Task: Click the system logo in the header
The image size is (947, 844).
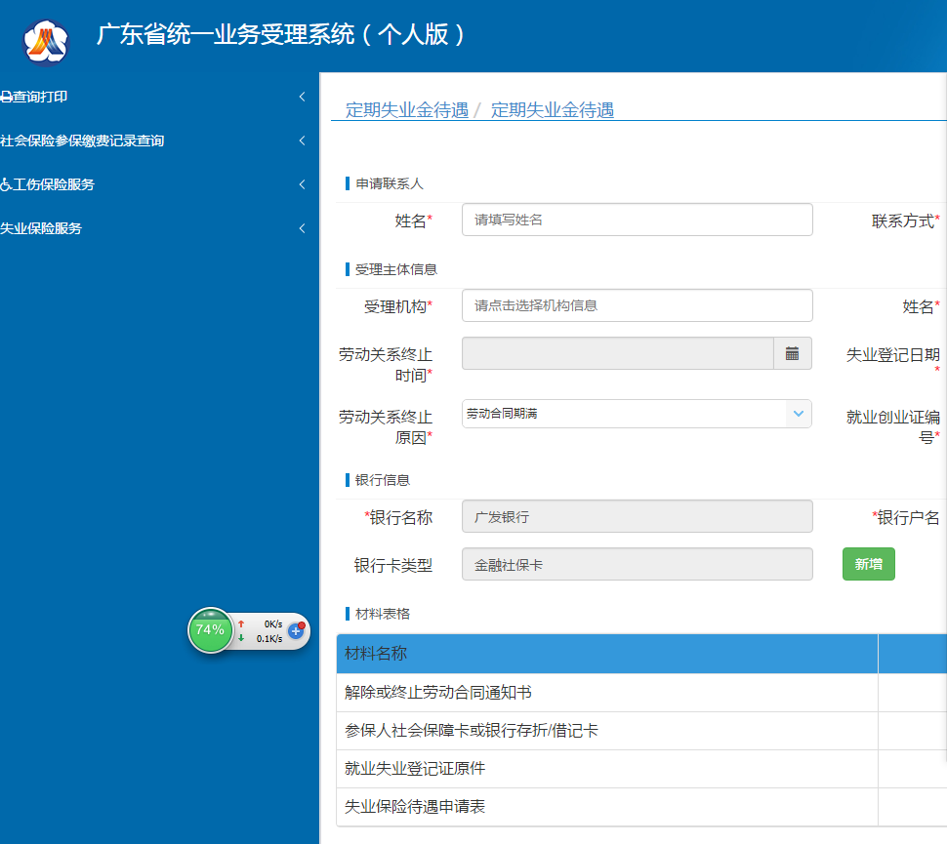Action: tap(46, 41)
